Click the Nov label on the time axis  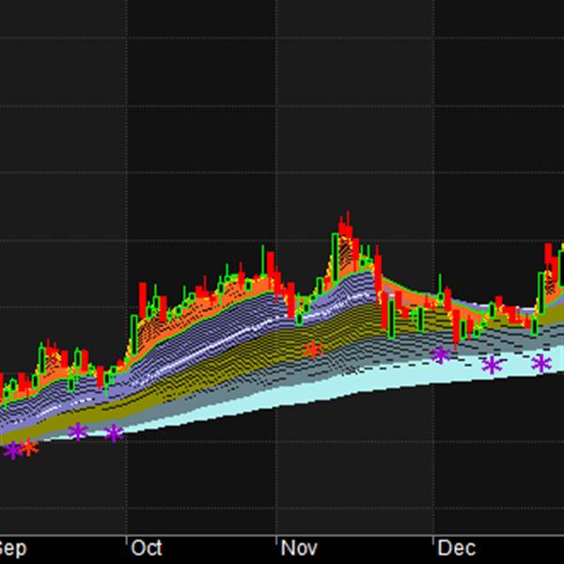coord(299,549)
